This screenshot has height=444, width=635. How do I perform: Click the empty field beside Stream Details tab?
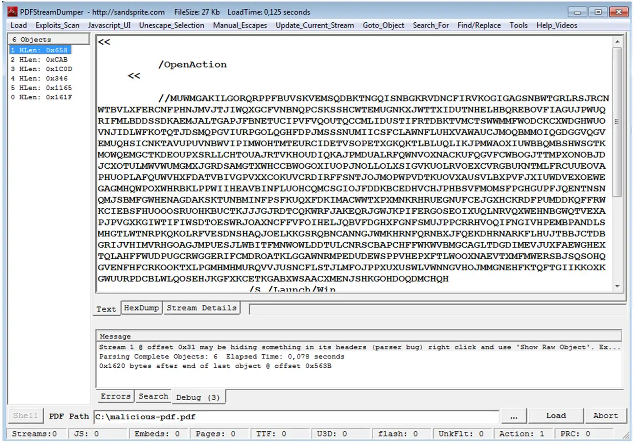437,309
